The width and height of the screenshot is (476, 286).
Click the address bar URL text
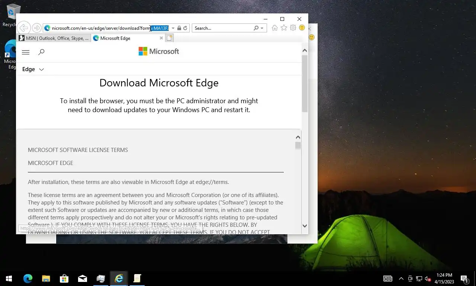click(110, 28)
